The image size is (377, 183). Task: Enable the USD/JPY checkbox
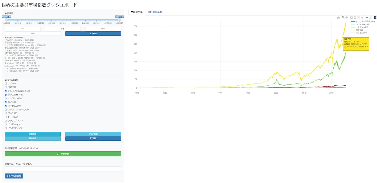click(6, 84)
